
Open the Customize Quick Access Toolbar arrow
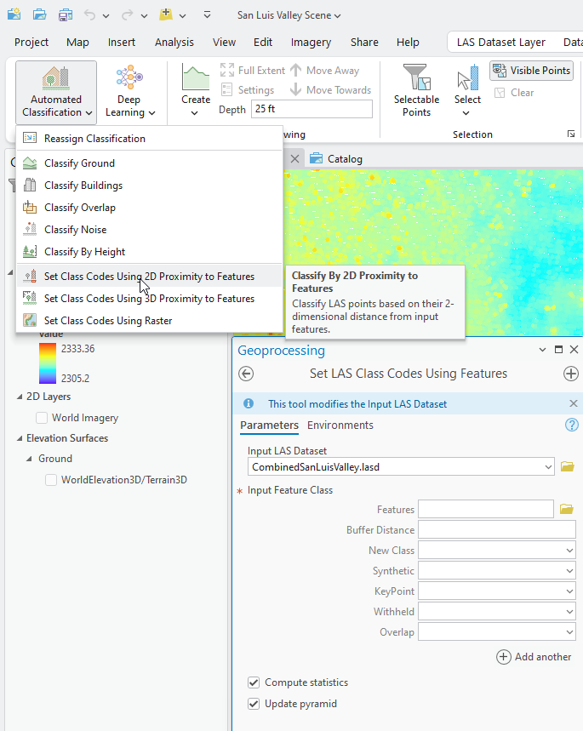coord(207,15)
